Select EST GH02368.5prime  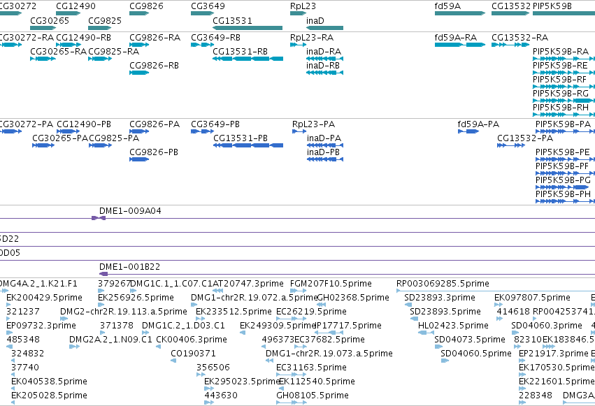pyautogui.click(x=321, y=305)
